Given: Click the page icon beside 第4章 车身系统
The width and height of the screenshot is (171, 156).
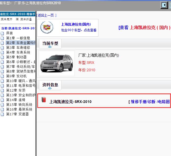Looking at the screenshot, I should pos(2,53).
